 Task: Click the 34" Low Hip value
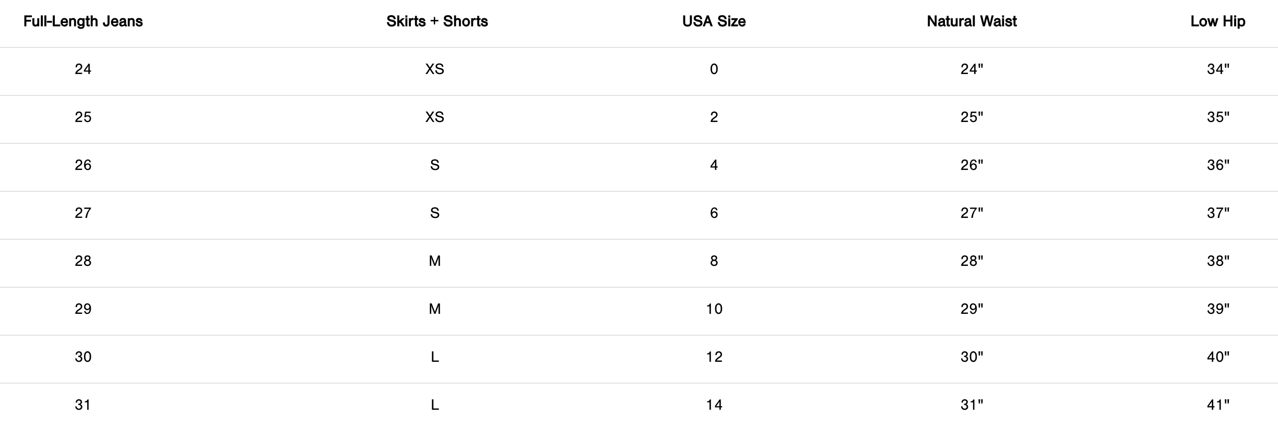pos(1217,69)
